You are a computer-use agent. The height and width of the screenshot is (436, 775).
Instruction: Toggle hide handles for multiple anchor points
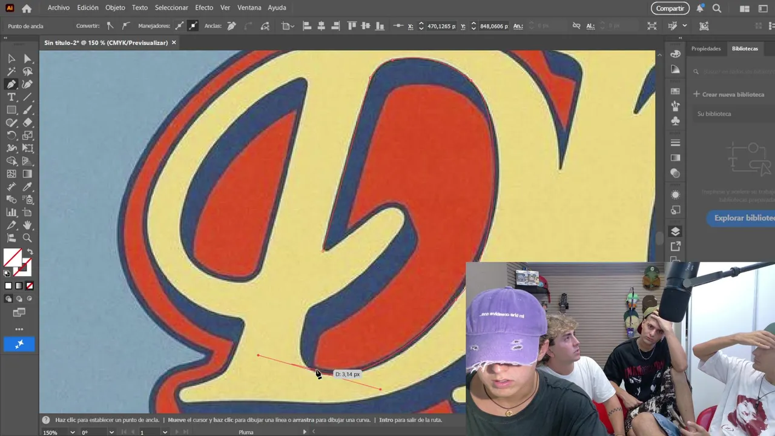[x=193, y=26]
